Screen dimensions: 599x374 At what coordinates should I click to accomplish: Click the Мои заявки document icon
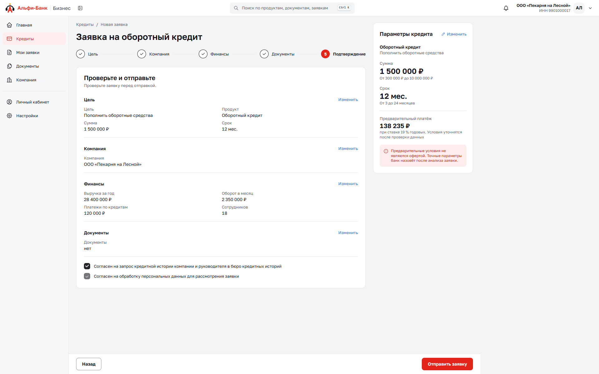(x=9, y=52)
